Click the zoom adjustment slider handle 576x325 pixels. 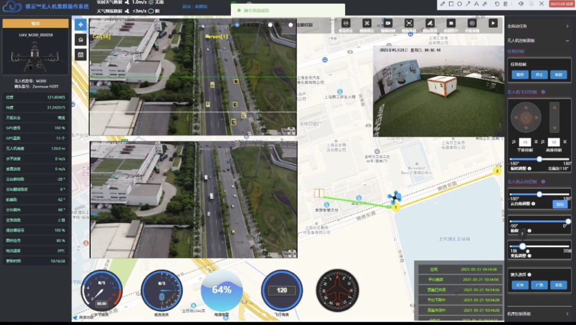[523, 246]
